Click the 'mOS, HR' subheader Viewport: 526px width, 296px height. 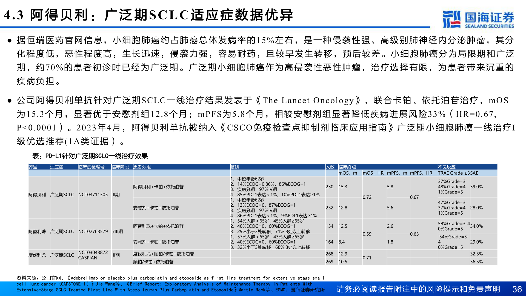pos(373,173)
